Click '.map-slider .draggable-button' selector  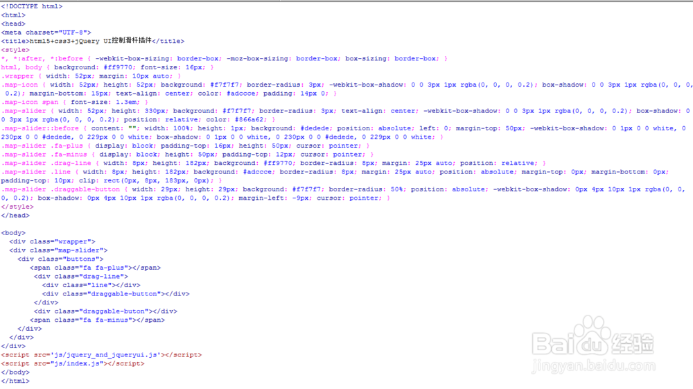click(x=60, y=189)
